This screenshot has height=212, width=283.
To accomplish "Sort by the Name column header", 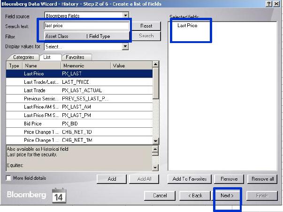I will click(x=42, y=66).
